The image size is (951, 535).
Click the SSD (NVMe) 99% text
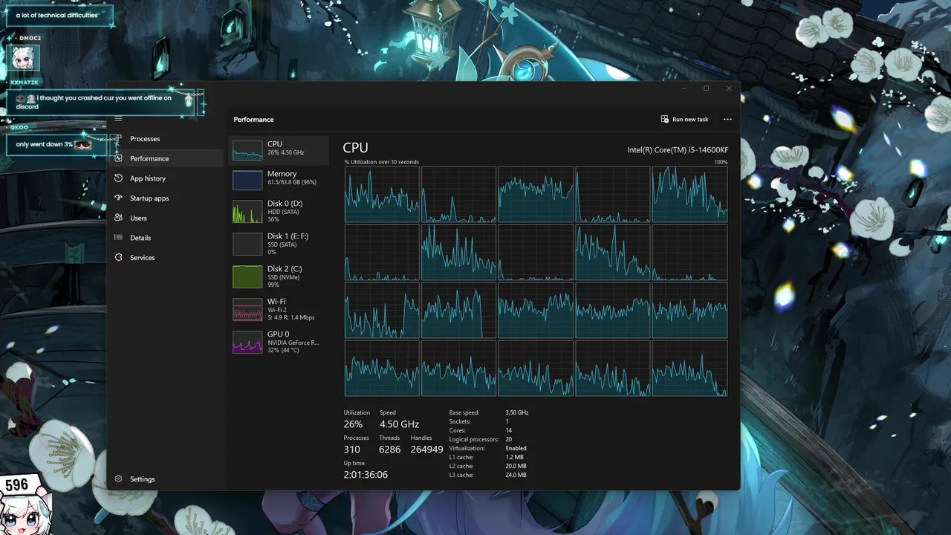tap(285, 281)
